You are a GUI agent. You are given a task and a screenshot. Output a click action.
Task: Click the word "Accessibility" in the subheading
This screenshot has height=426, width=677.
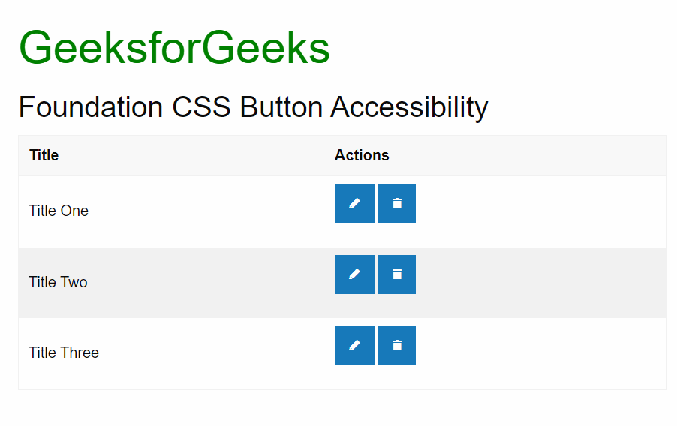[409, 107]
